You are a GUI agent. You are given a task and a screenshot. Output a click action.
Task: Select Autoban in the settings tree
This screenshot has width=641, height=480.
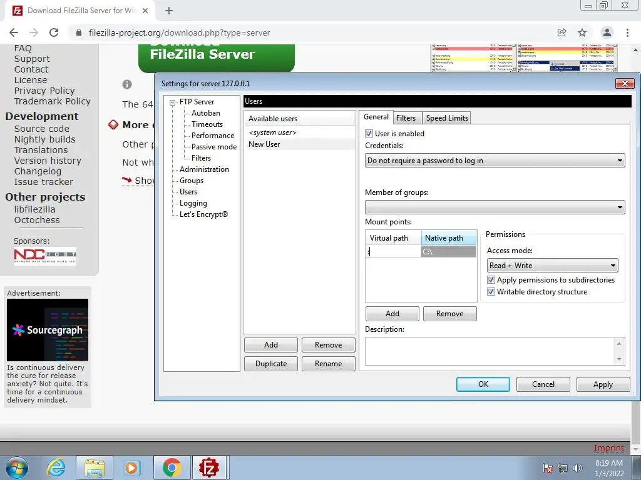point(205,113)
